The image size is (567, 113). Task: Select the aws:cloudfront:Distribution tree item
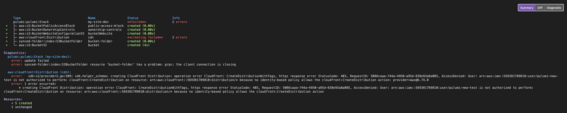(44, 37)
